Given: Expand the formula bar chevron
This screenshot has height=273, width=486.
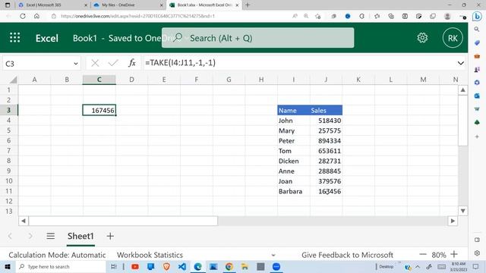Looking at the screenshot, I should tap(461, 63).
